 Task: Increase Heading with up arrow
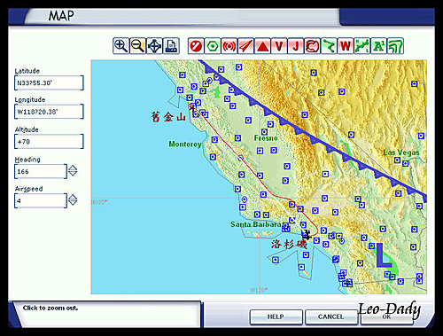(73, 168)
